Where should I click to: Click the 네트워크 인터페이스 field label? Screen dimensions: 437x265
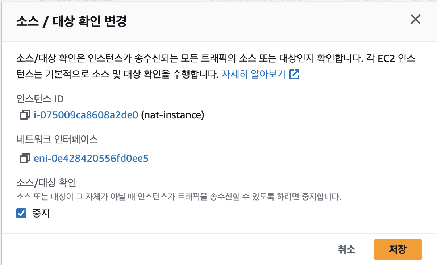click(57, 139)
